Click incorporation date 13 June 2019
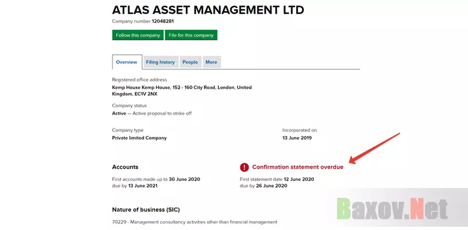Screen dimensions: 468x230 pyautogui.click(x=297, y=138)
